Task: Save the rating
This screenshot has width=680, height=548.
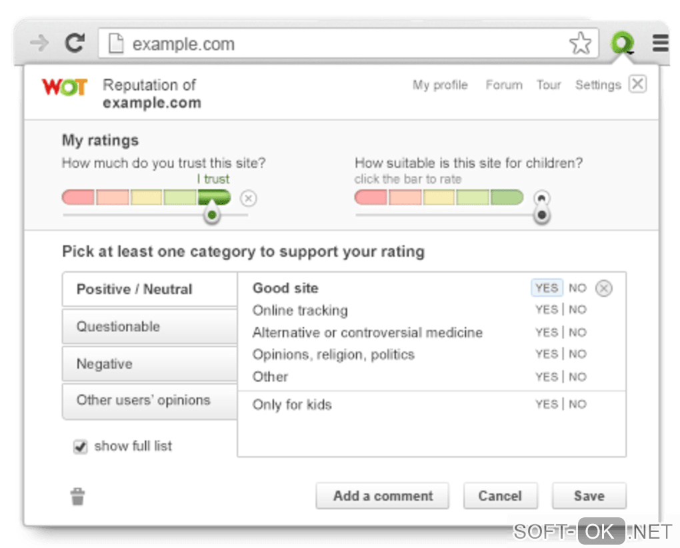Action: pos(589,496)
